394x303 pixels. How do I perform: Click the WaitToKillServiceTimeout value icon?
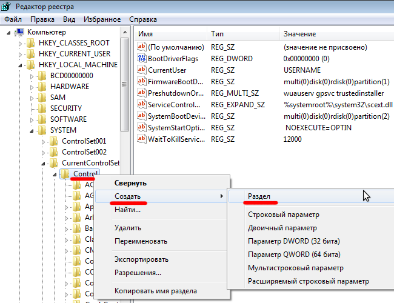[x=143, y=139]
